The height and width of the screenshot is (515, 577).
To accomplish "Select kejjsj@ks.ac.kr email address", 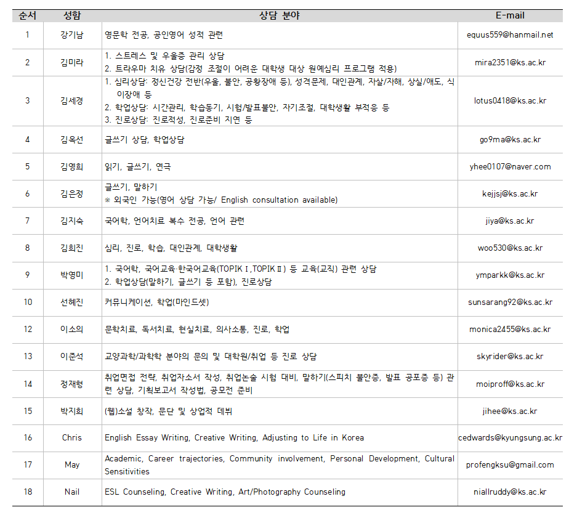I will pos(510,194).
